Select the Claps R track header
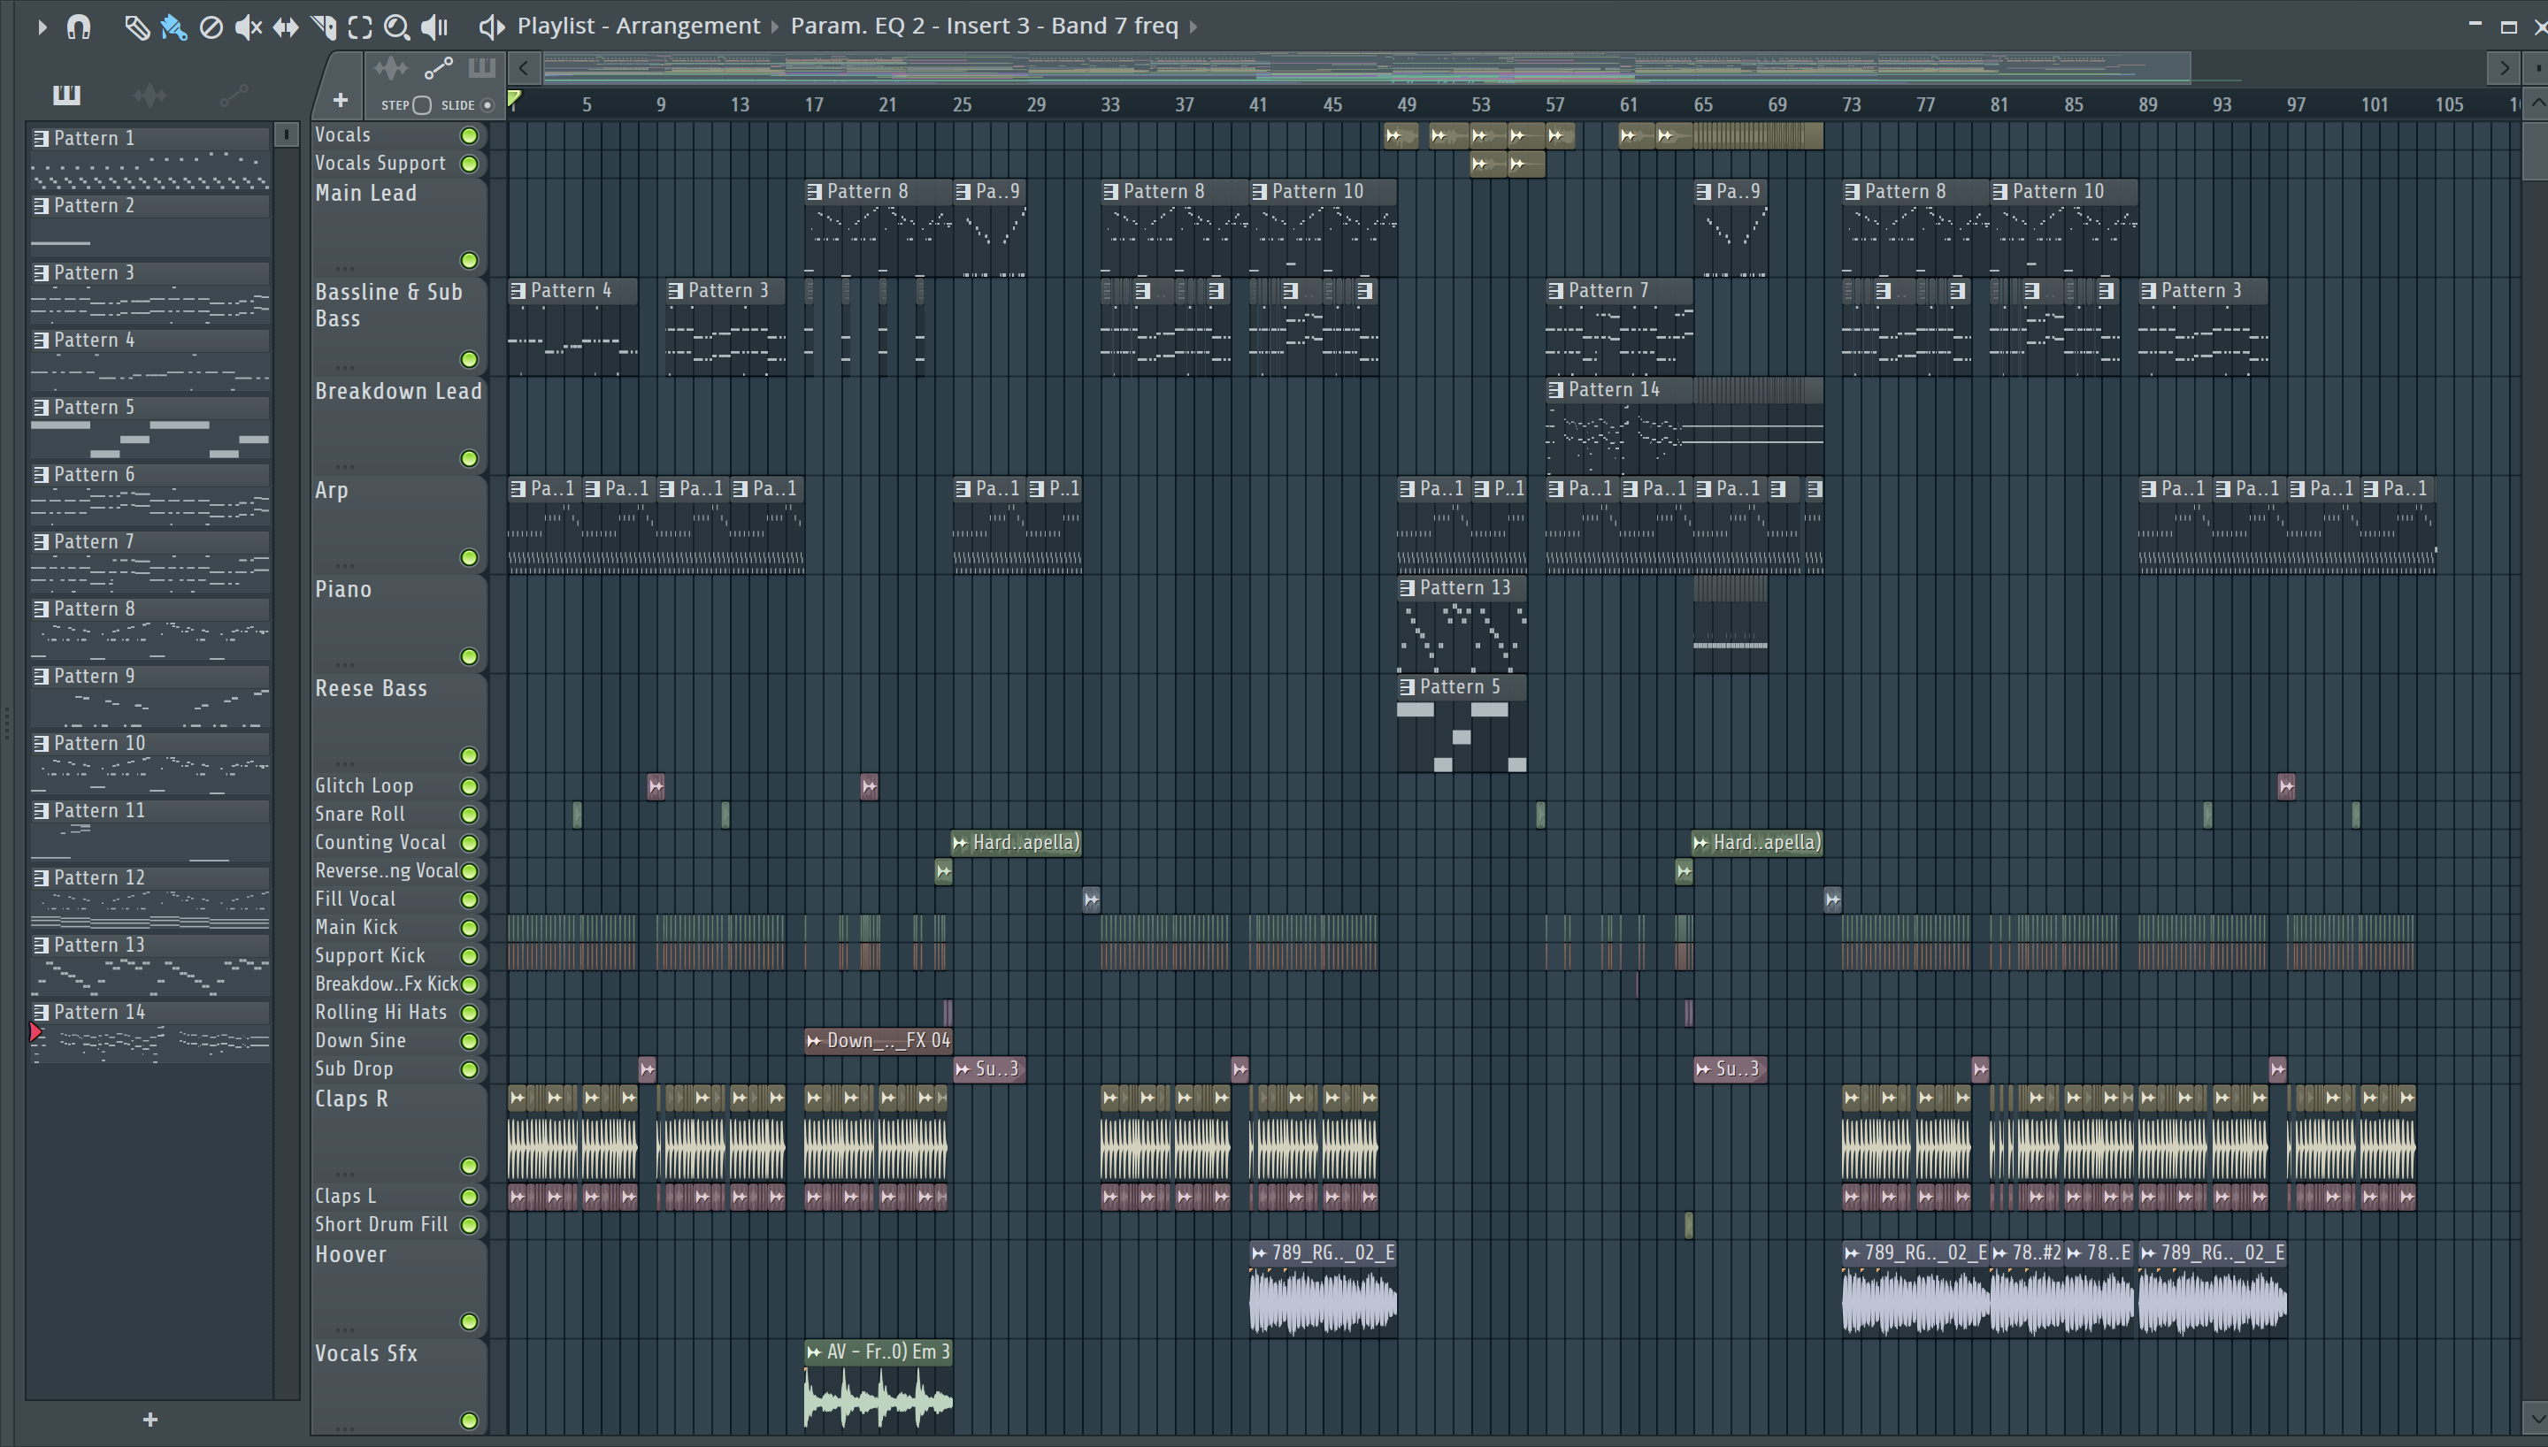The width and height of the screenshot is (2548, 1447). [398, 1132]
